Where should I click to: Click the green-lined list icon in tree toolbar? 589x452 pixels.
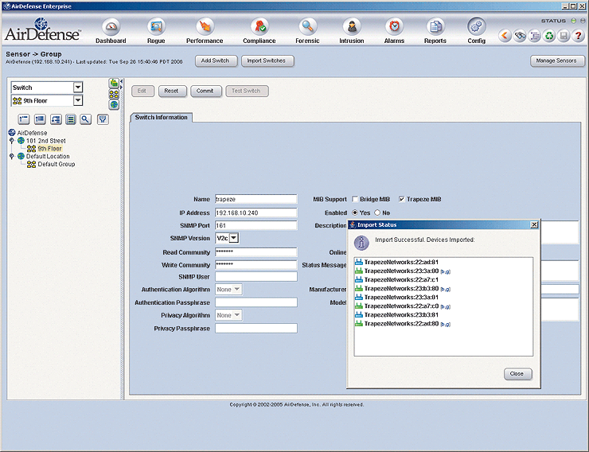71,119
